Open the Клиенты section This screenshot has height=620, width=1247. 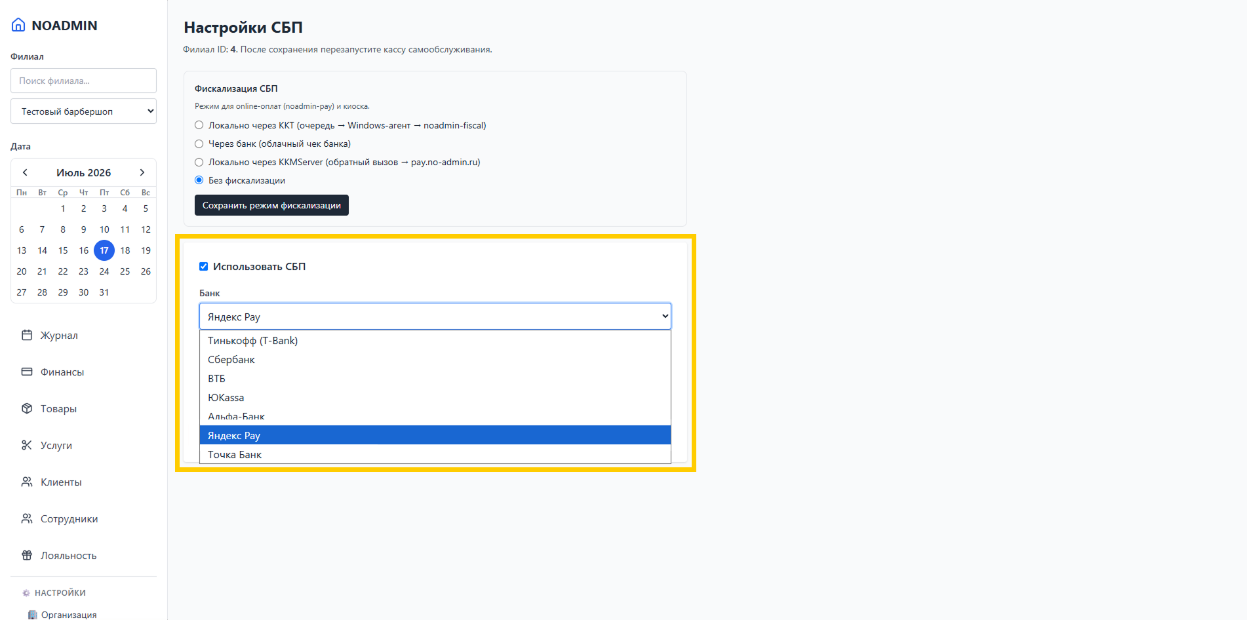[x=61, y=482]
